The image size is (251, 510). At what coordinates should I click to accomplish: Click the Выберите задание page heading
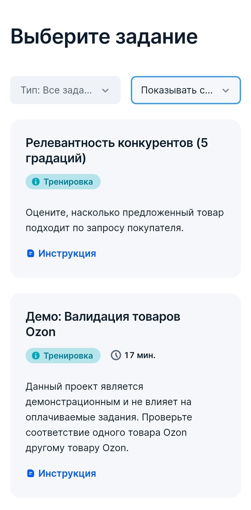pos(104,37)
